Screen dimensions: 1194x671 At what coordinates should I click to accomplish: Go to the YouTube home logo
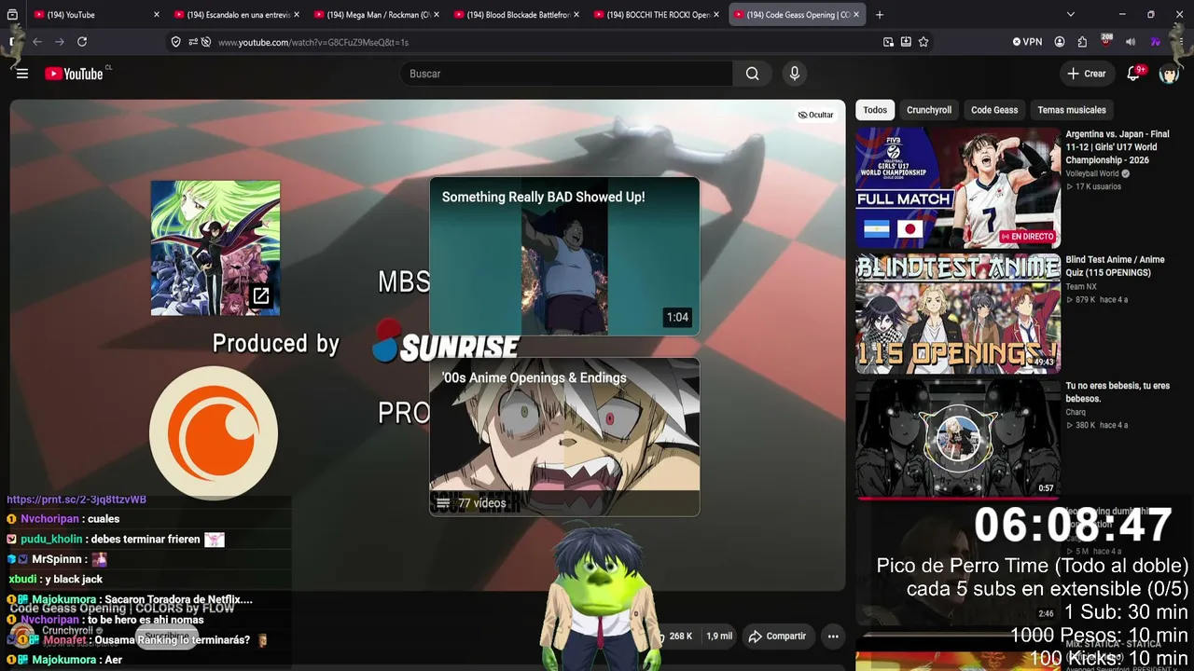coord(74,74)
